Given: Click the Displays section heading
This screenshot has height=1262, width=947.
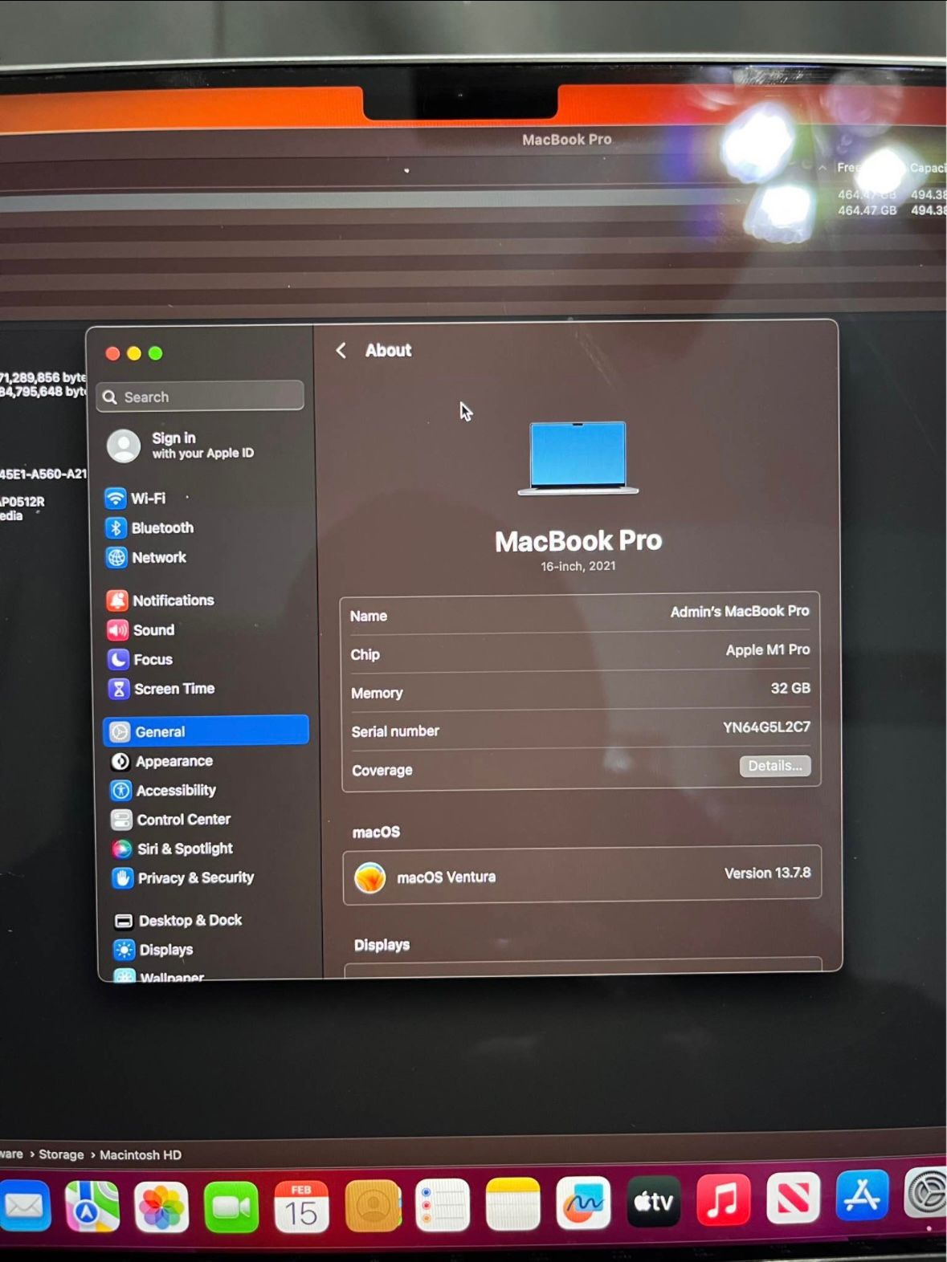Looking at the screenshot, I should coord(382,945).
